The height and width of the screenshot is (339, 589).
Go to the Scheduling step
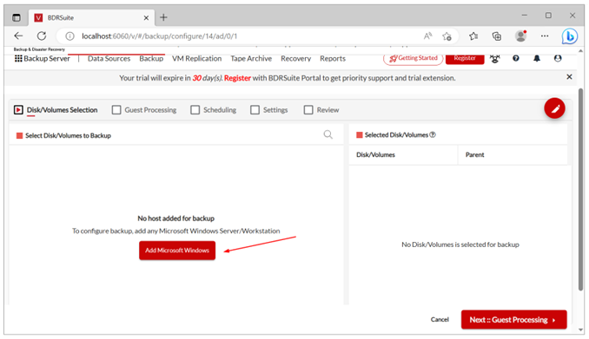tap(214, 110)
